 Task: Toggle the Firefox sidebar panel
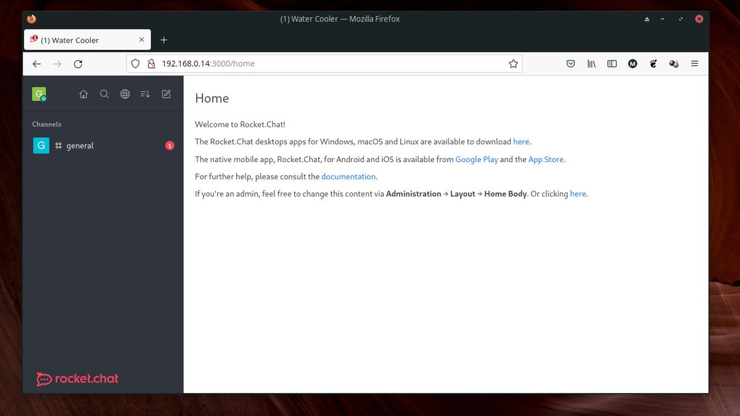pyautogui.click(x=612, y=63)
